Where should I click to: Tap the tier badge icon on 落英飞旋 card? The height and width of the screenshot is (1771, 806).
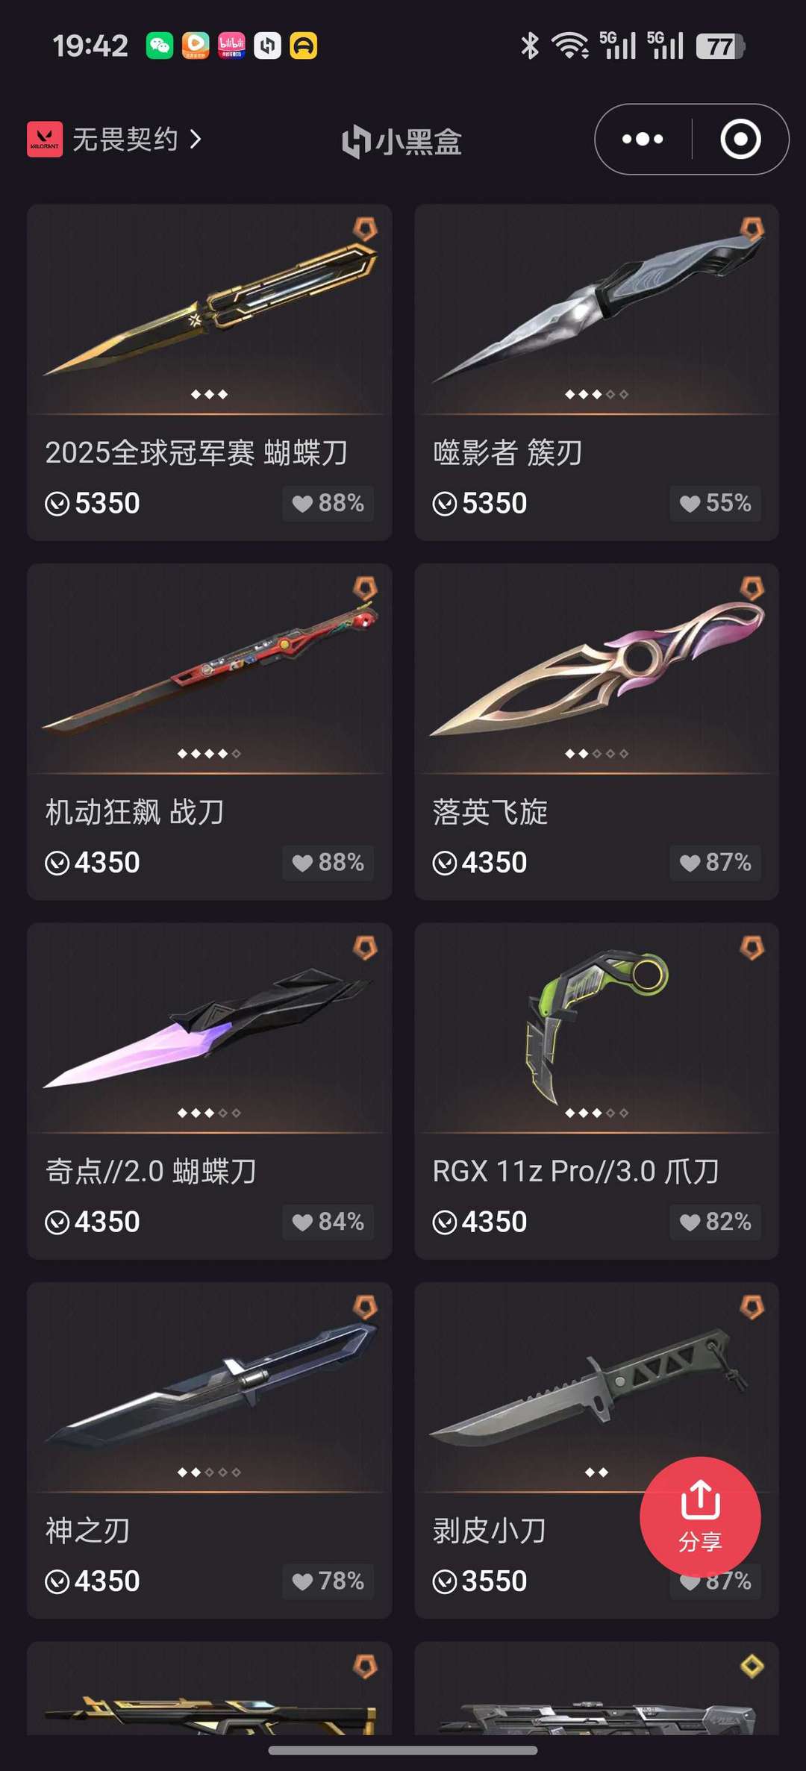pos(752,589)
